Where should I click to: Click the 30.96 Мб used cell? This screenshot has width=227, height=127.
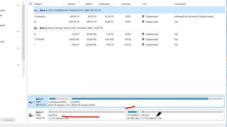pos(92,39)
